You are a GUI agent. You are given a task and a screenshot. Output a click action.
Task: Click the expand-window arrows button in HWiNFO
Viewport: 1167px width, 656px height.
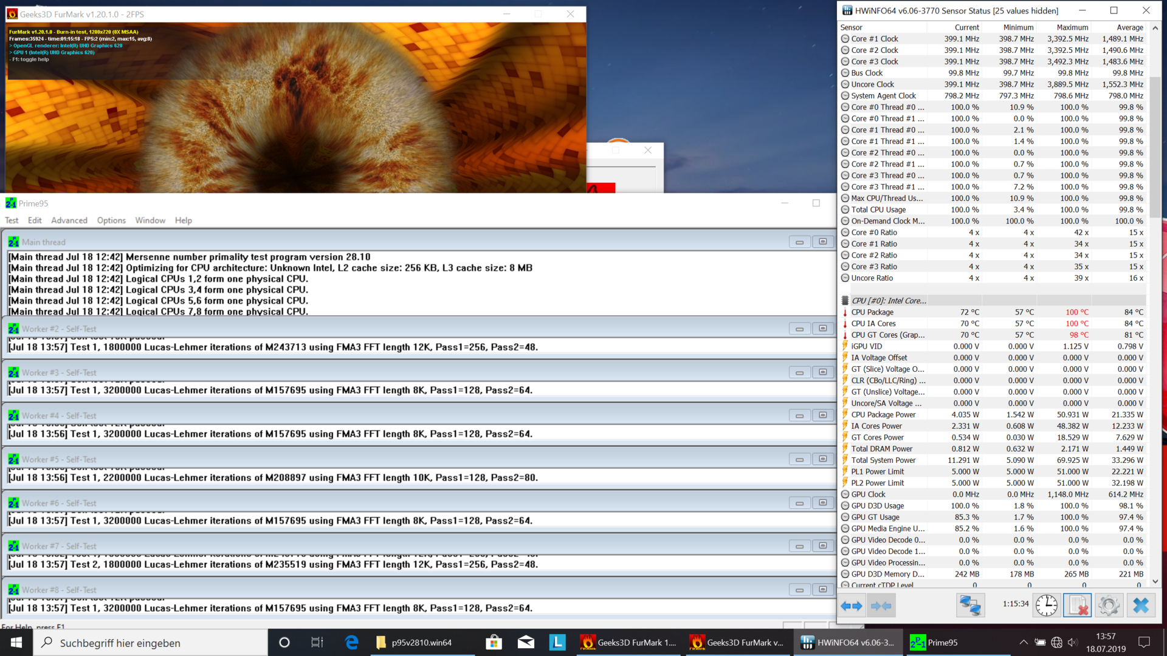851,606
